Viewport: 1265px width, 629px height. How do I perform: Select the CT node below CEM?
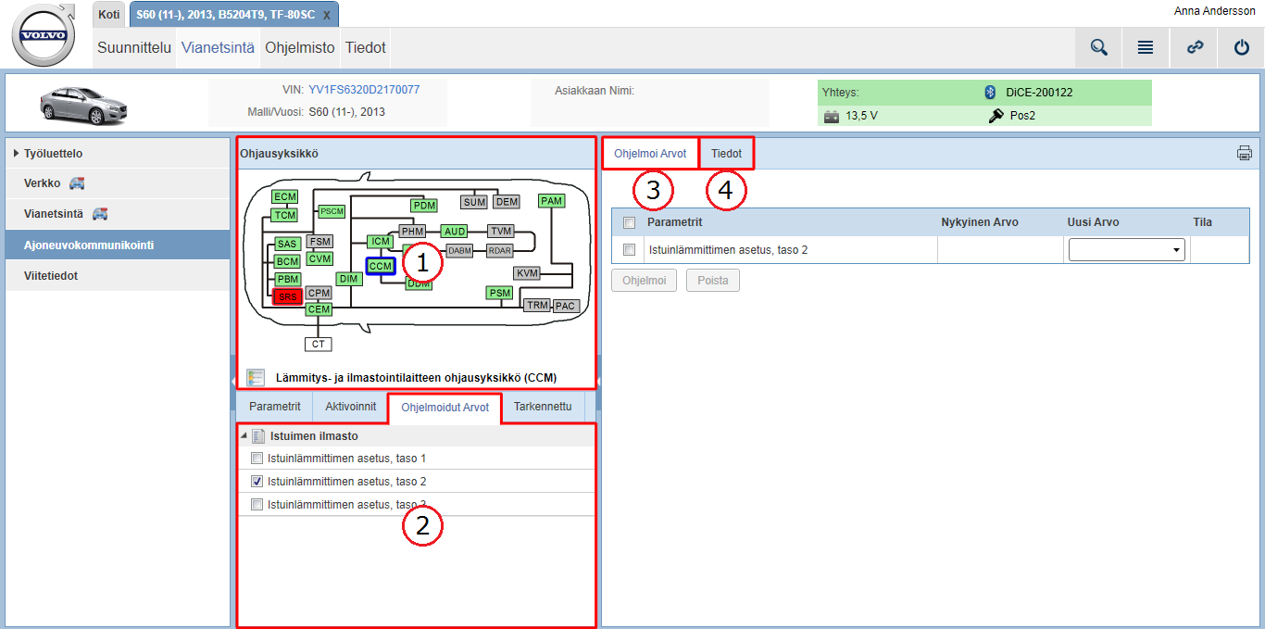319,344
